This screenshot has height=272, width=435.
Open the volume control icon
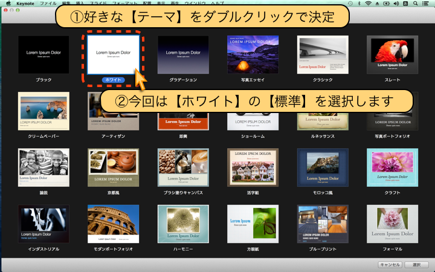pyautogui.click(x=396, y=4)
